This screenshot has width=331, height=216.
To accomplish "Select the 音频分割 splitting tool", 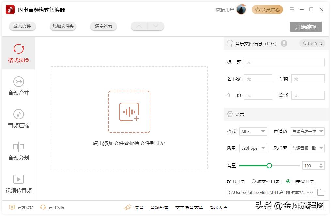I will tap(18, 151).
